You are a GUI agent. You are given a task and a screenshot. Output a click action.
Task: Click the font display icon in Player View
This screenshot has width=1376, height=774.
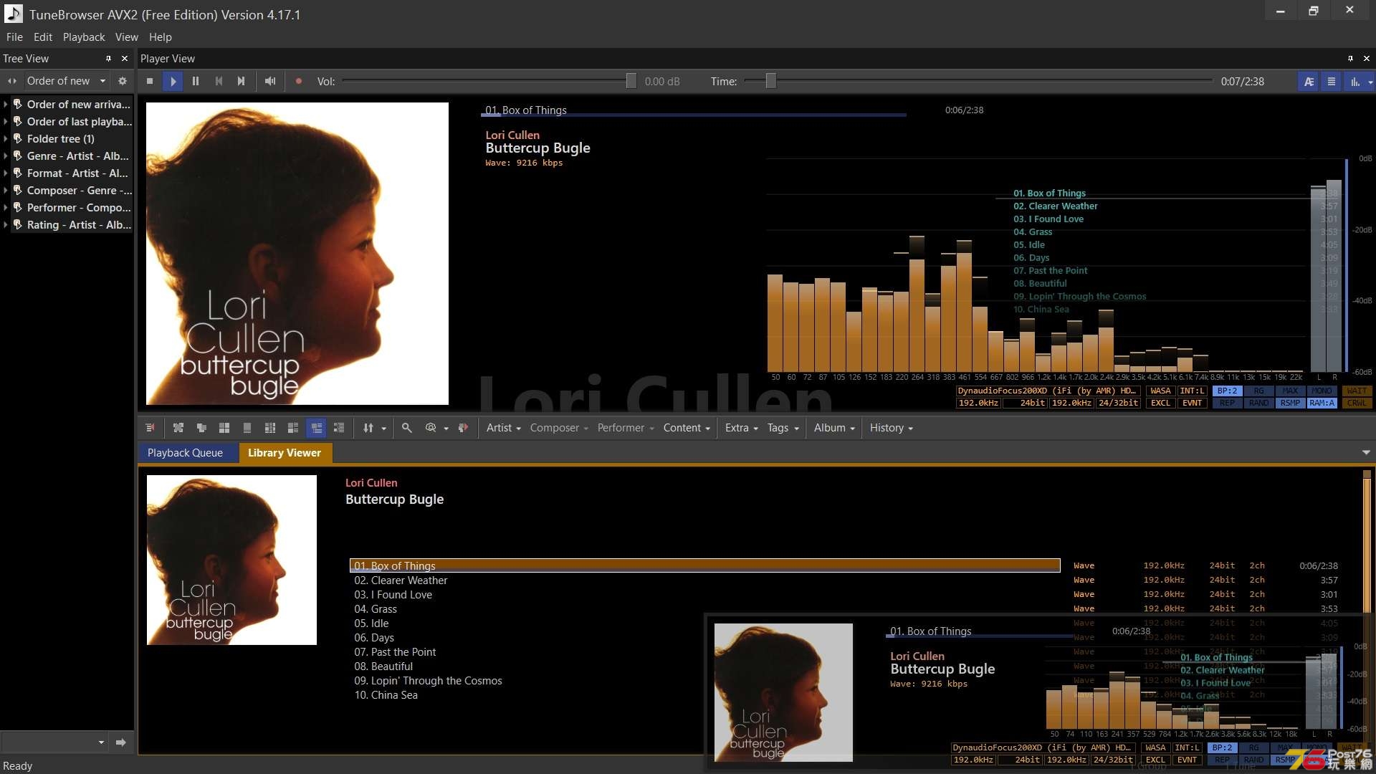point(1309,82)
